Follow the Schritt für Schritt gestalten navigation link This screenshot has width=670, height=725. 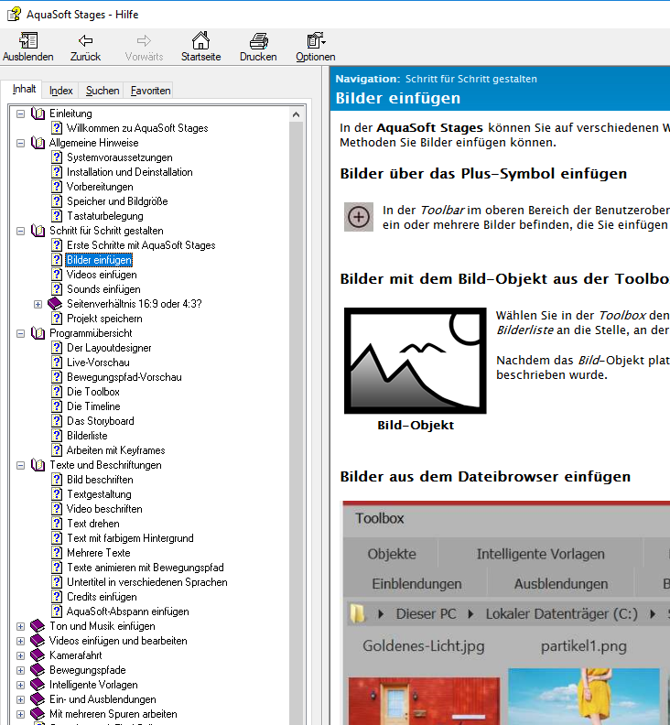click(470, 79)
